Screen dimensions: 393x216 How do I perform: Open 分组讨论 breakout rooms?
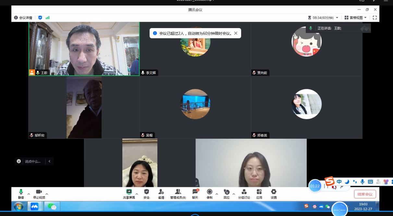point(244,194)
